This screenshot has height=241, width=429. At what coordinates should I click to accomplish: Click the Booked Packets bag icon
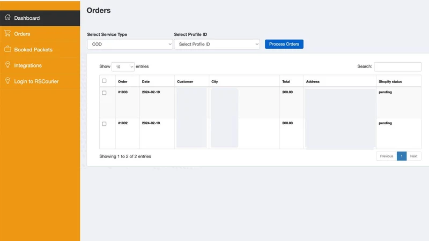(8, 49)
